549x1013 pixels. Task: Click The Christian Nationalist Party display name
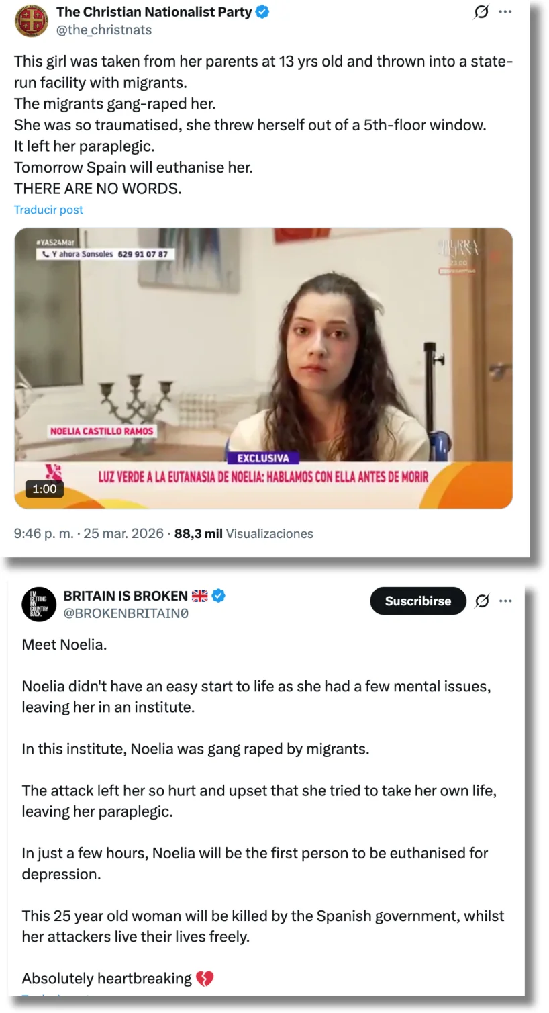point(154,11)
